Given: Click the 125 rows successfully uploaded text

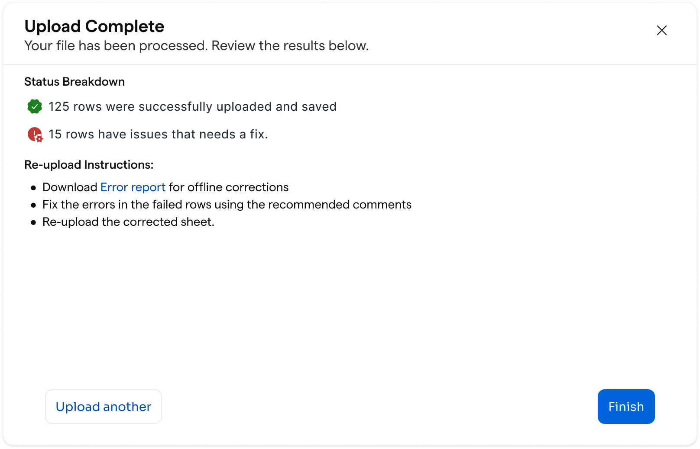Looking at the screenshot, I should [x=192, y=107].
